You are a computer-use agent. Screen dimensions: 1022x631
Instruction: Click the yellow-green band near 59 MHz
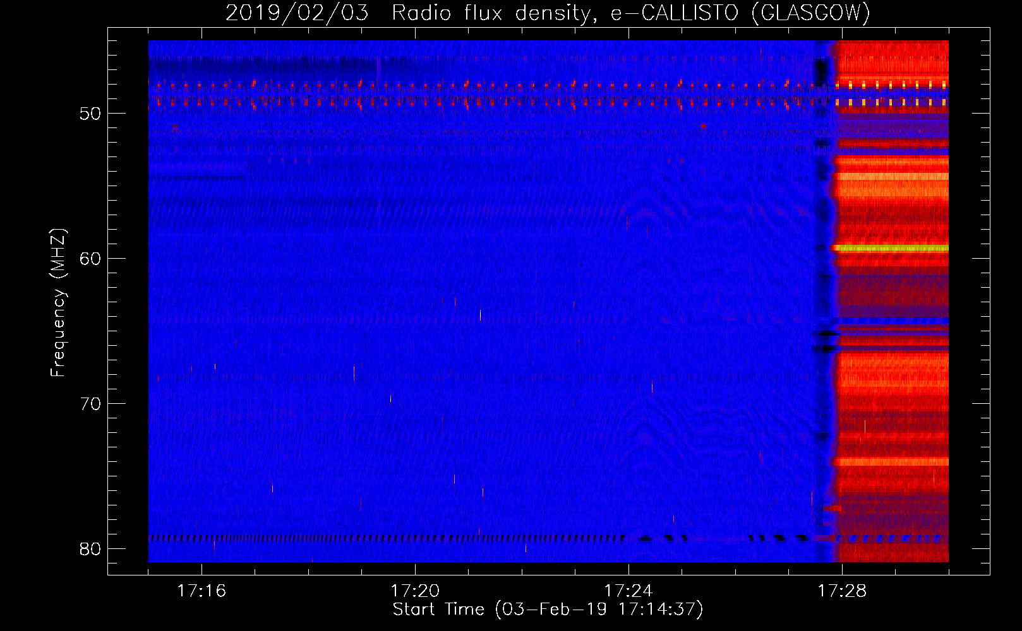click(891, 249)
